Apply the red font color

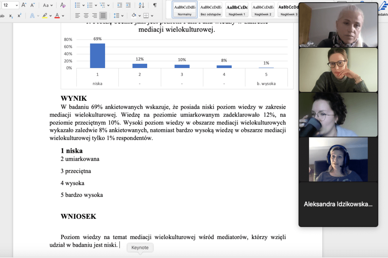coord(57,16)
